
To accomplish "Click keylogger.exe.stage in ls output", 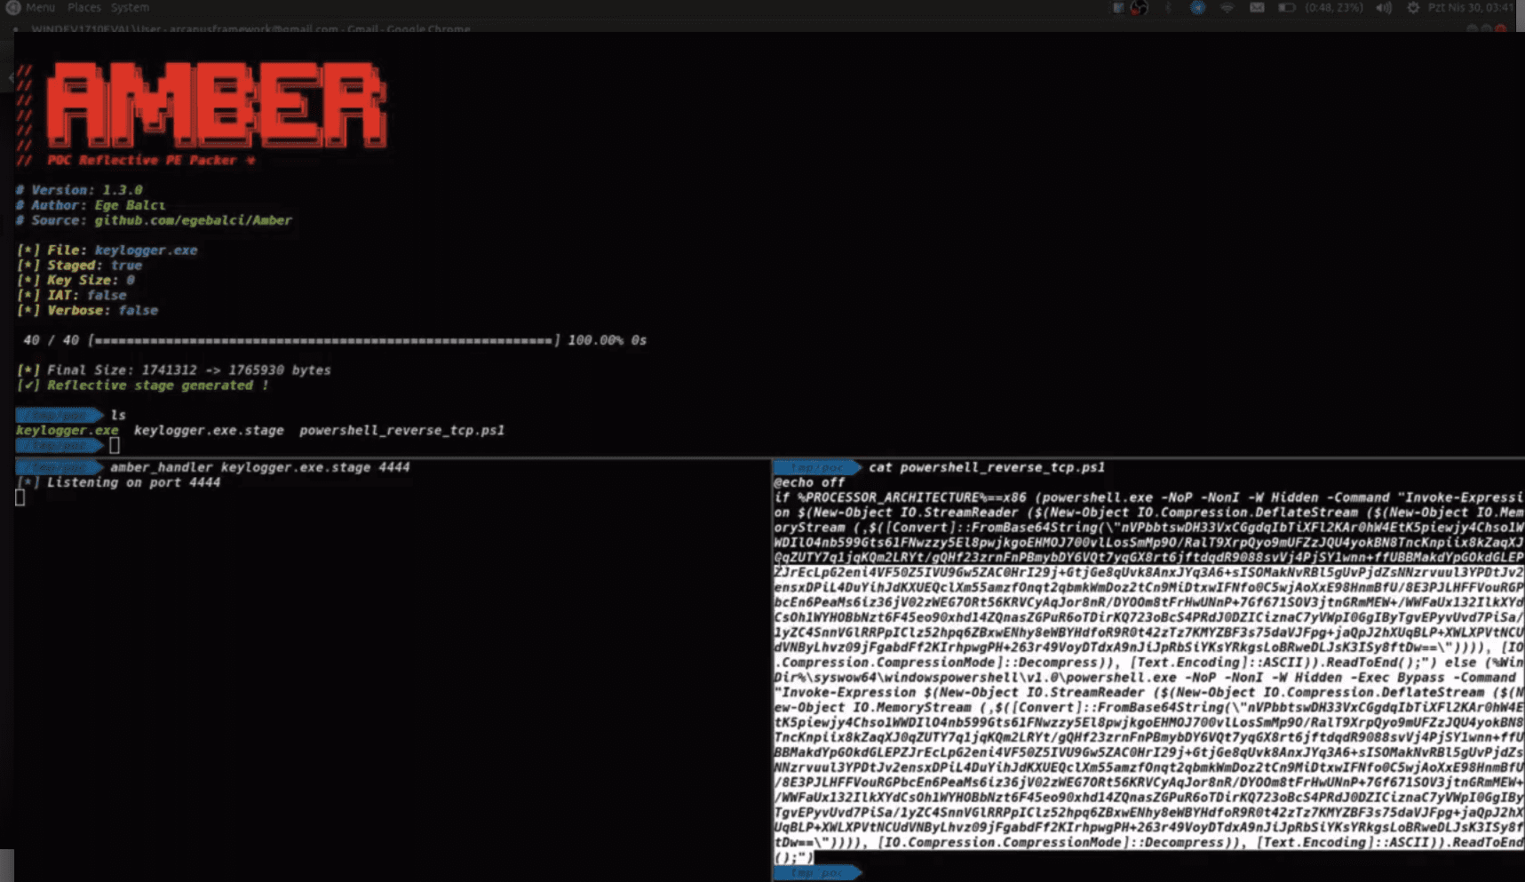I will (x=209, y=431).
